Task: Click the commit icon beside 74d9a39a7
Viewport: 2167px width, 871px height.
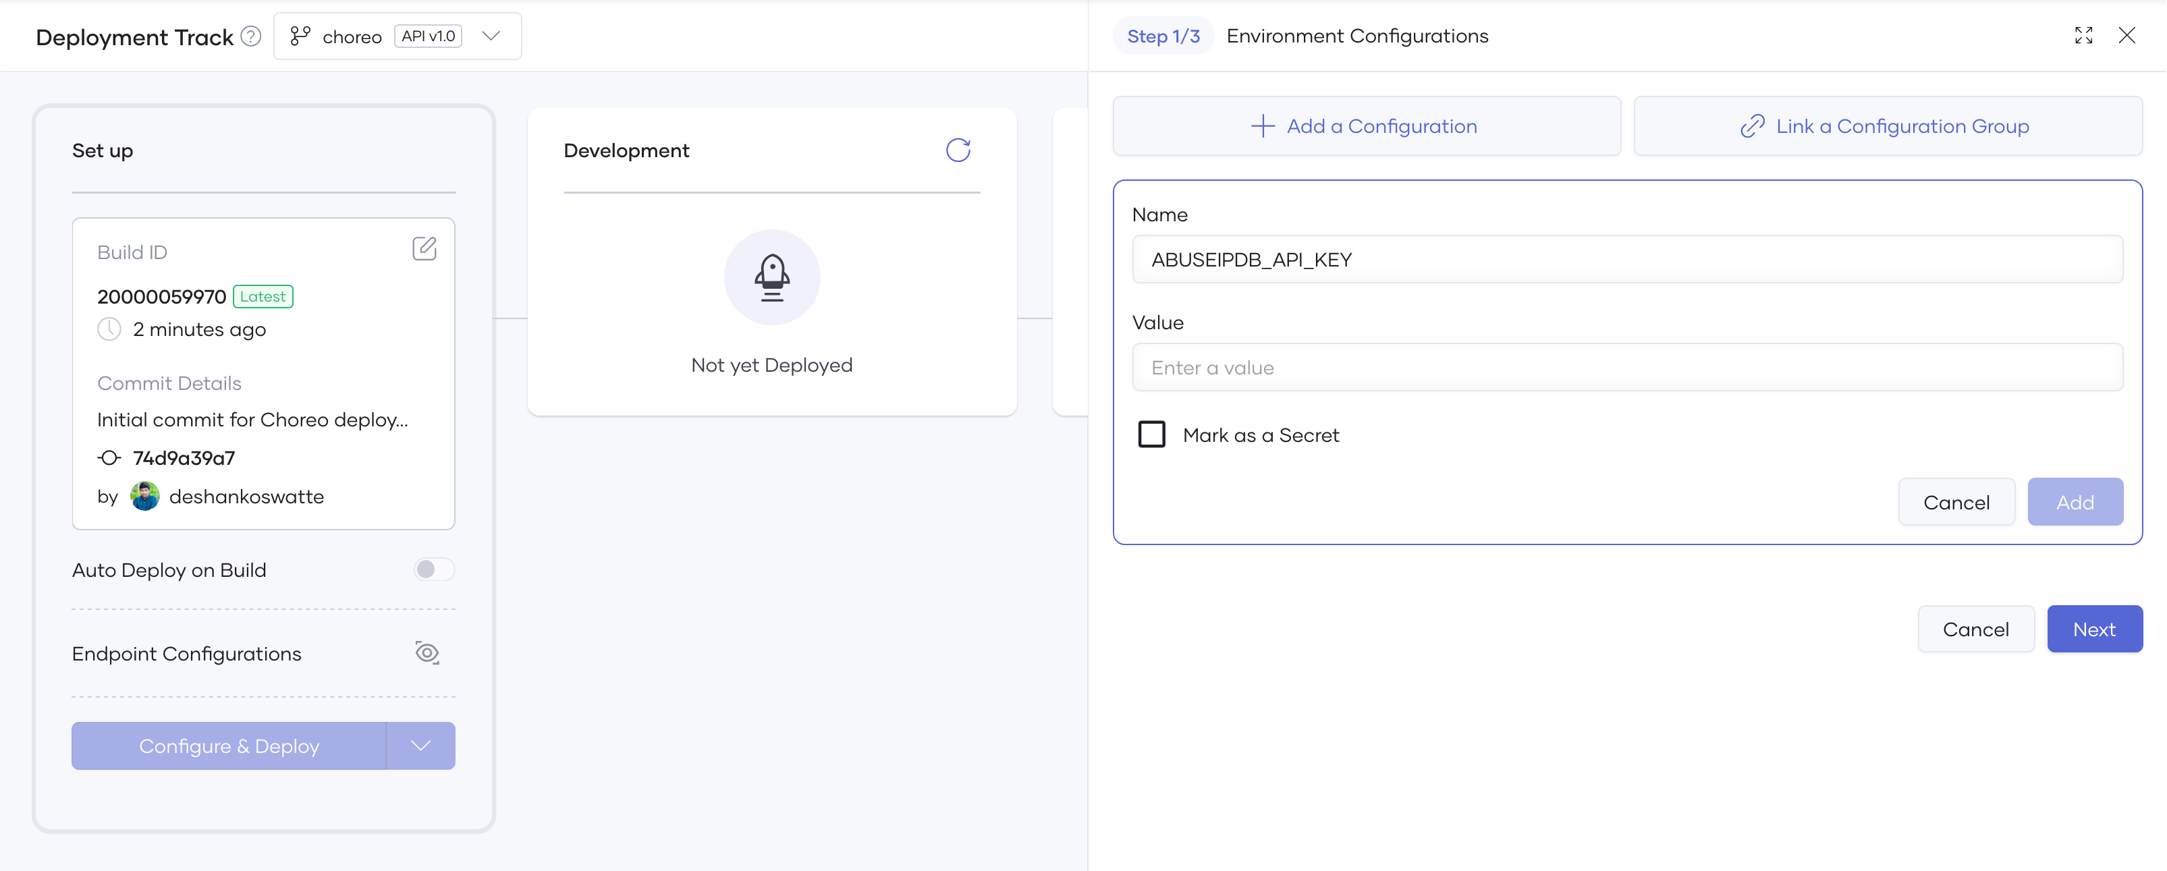Action: tap(109, 457)
